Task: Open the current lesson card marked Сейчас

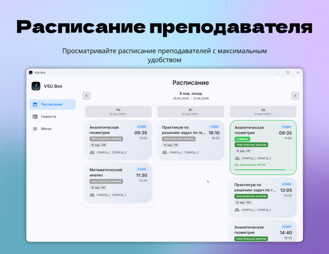Action: click(263, 147)
